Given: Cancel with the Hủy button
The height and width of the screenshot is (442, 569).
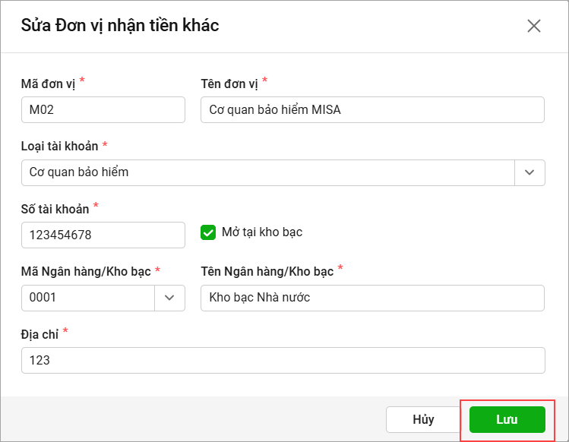Looking at the screenshot, I should pos(423,419).
